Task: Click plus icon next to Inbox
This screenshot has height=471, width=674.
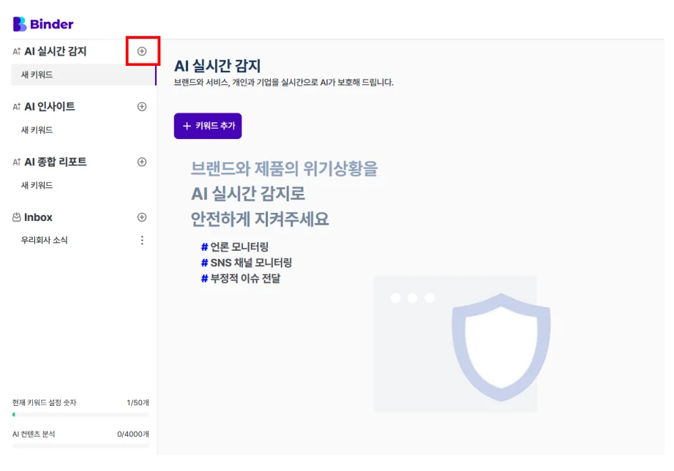Action: coord(142,217)
